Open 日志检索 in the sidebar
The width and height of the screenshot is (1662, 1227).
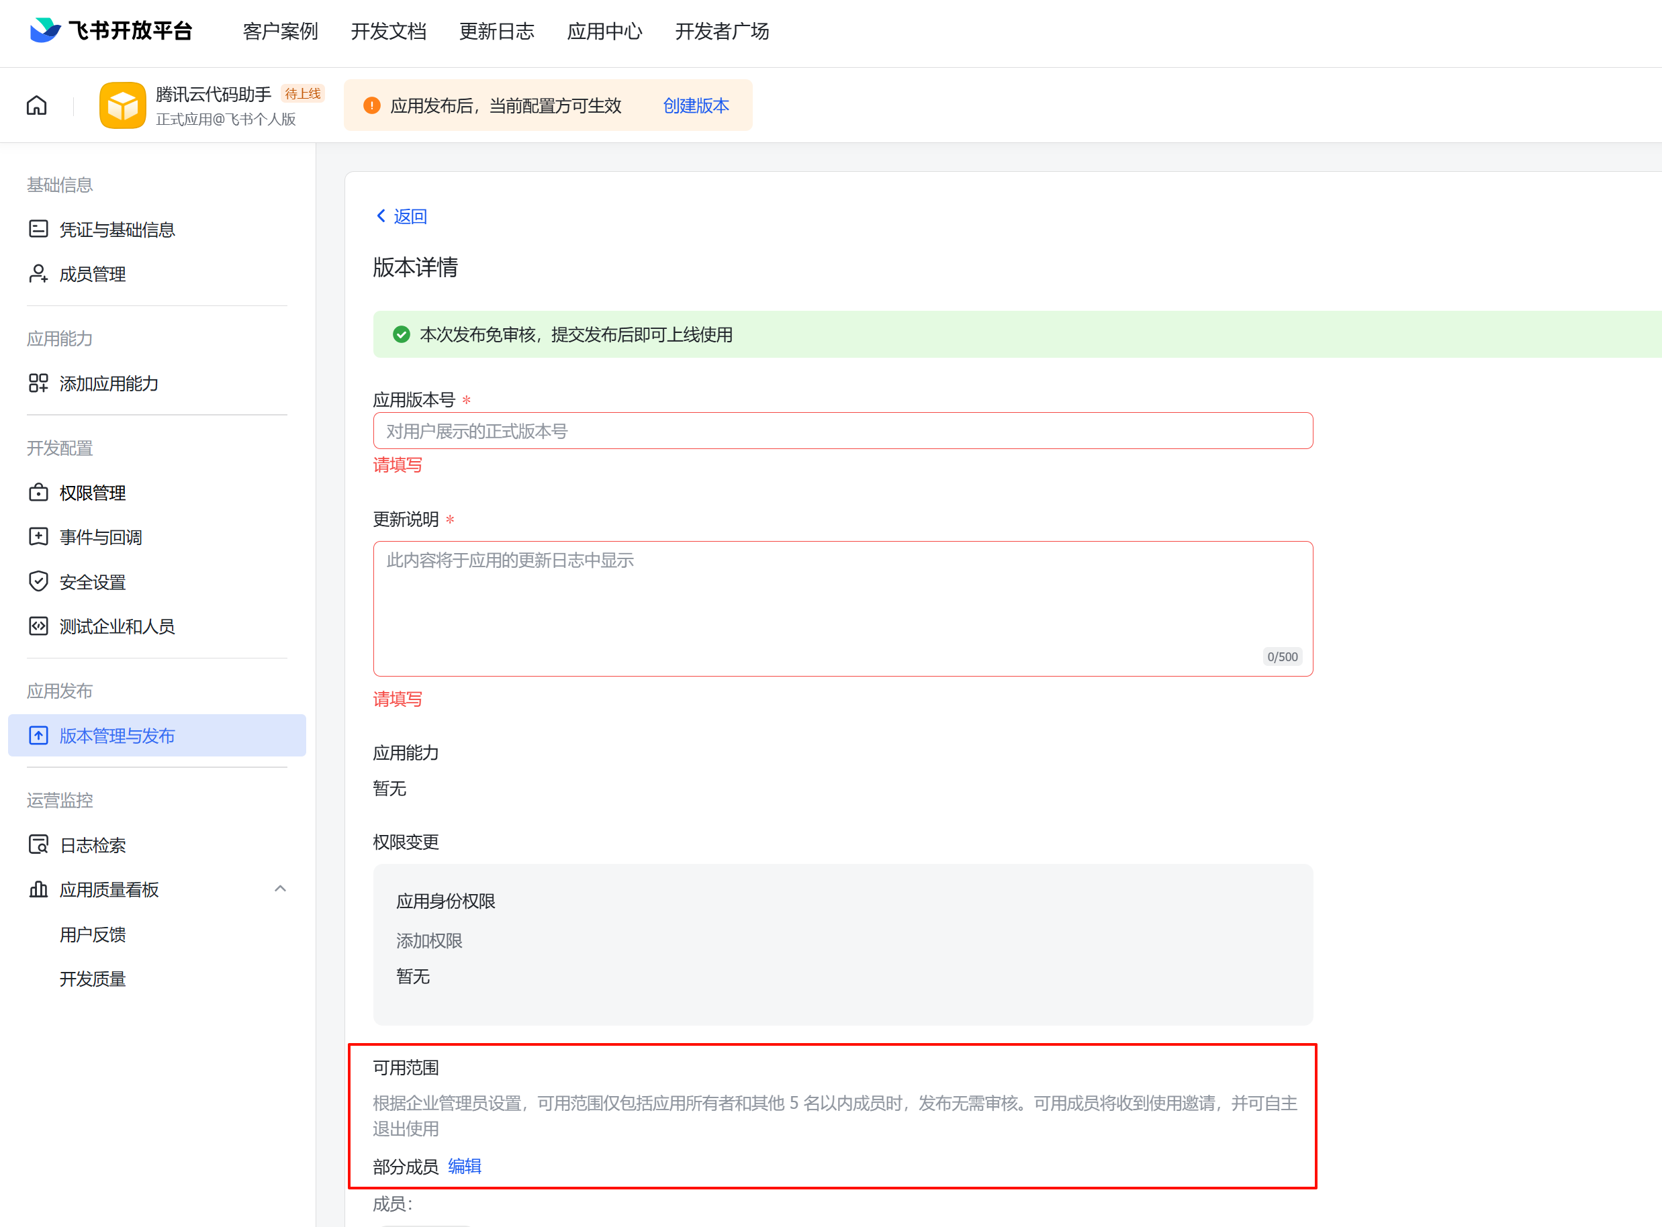92,844
